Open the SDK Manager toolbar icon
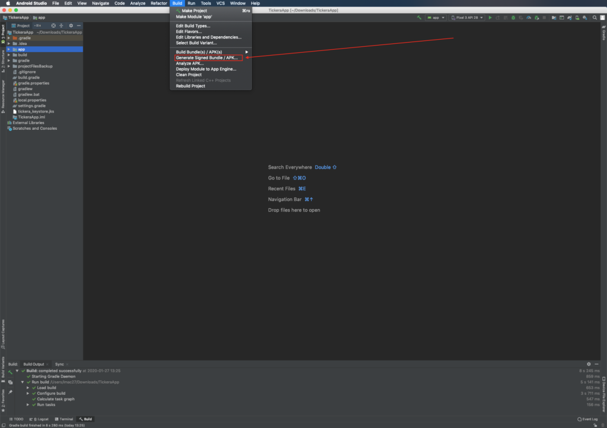The height and width of the screenshot is (428, 607). 584,17
